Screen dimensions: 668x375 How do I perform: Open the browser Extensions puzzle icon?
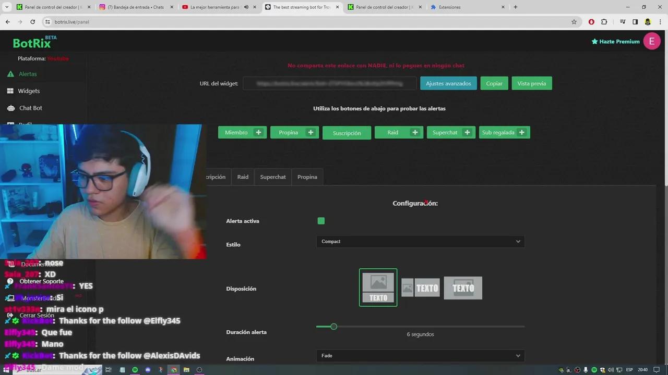(x=604, y=22)
